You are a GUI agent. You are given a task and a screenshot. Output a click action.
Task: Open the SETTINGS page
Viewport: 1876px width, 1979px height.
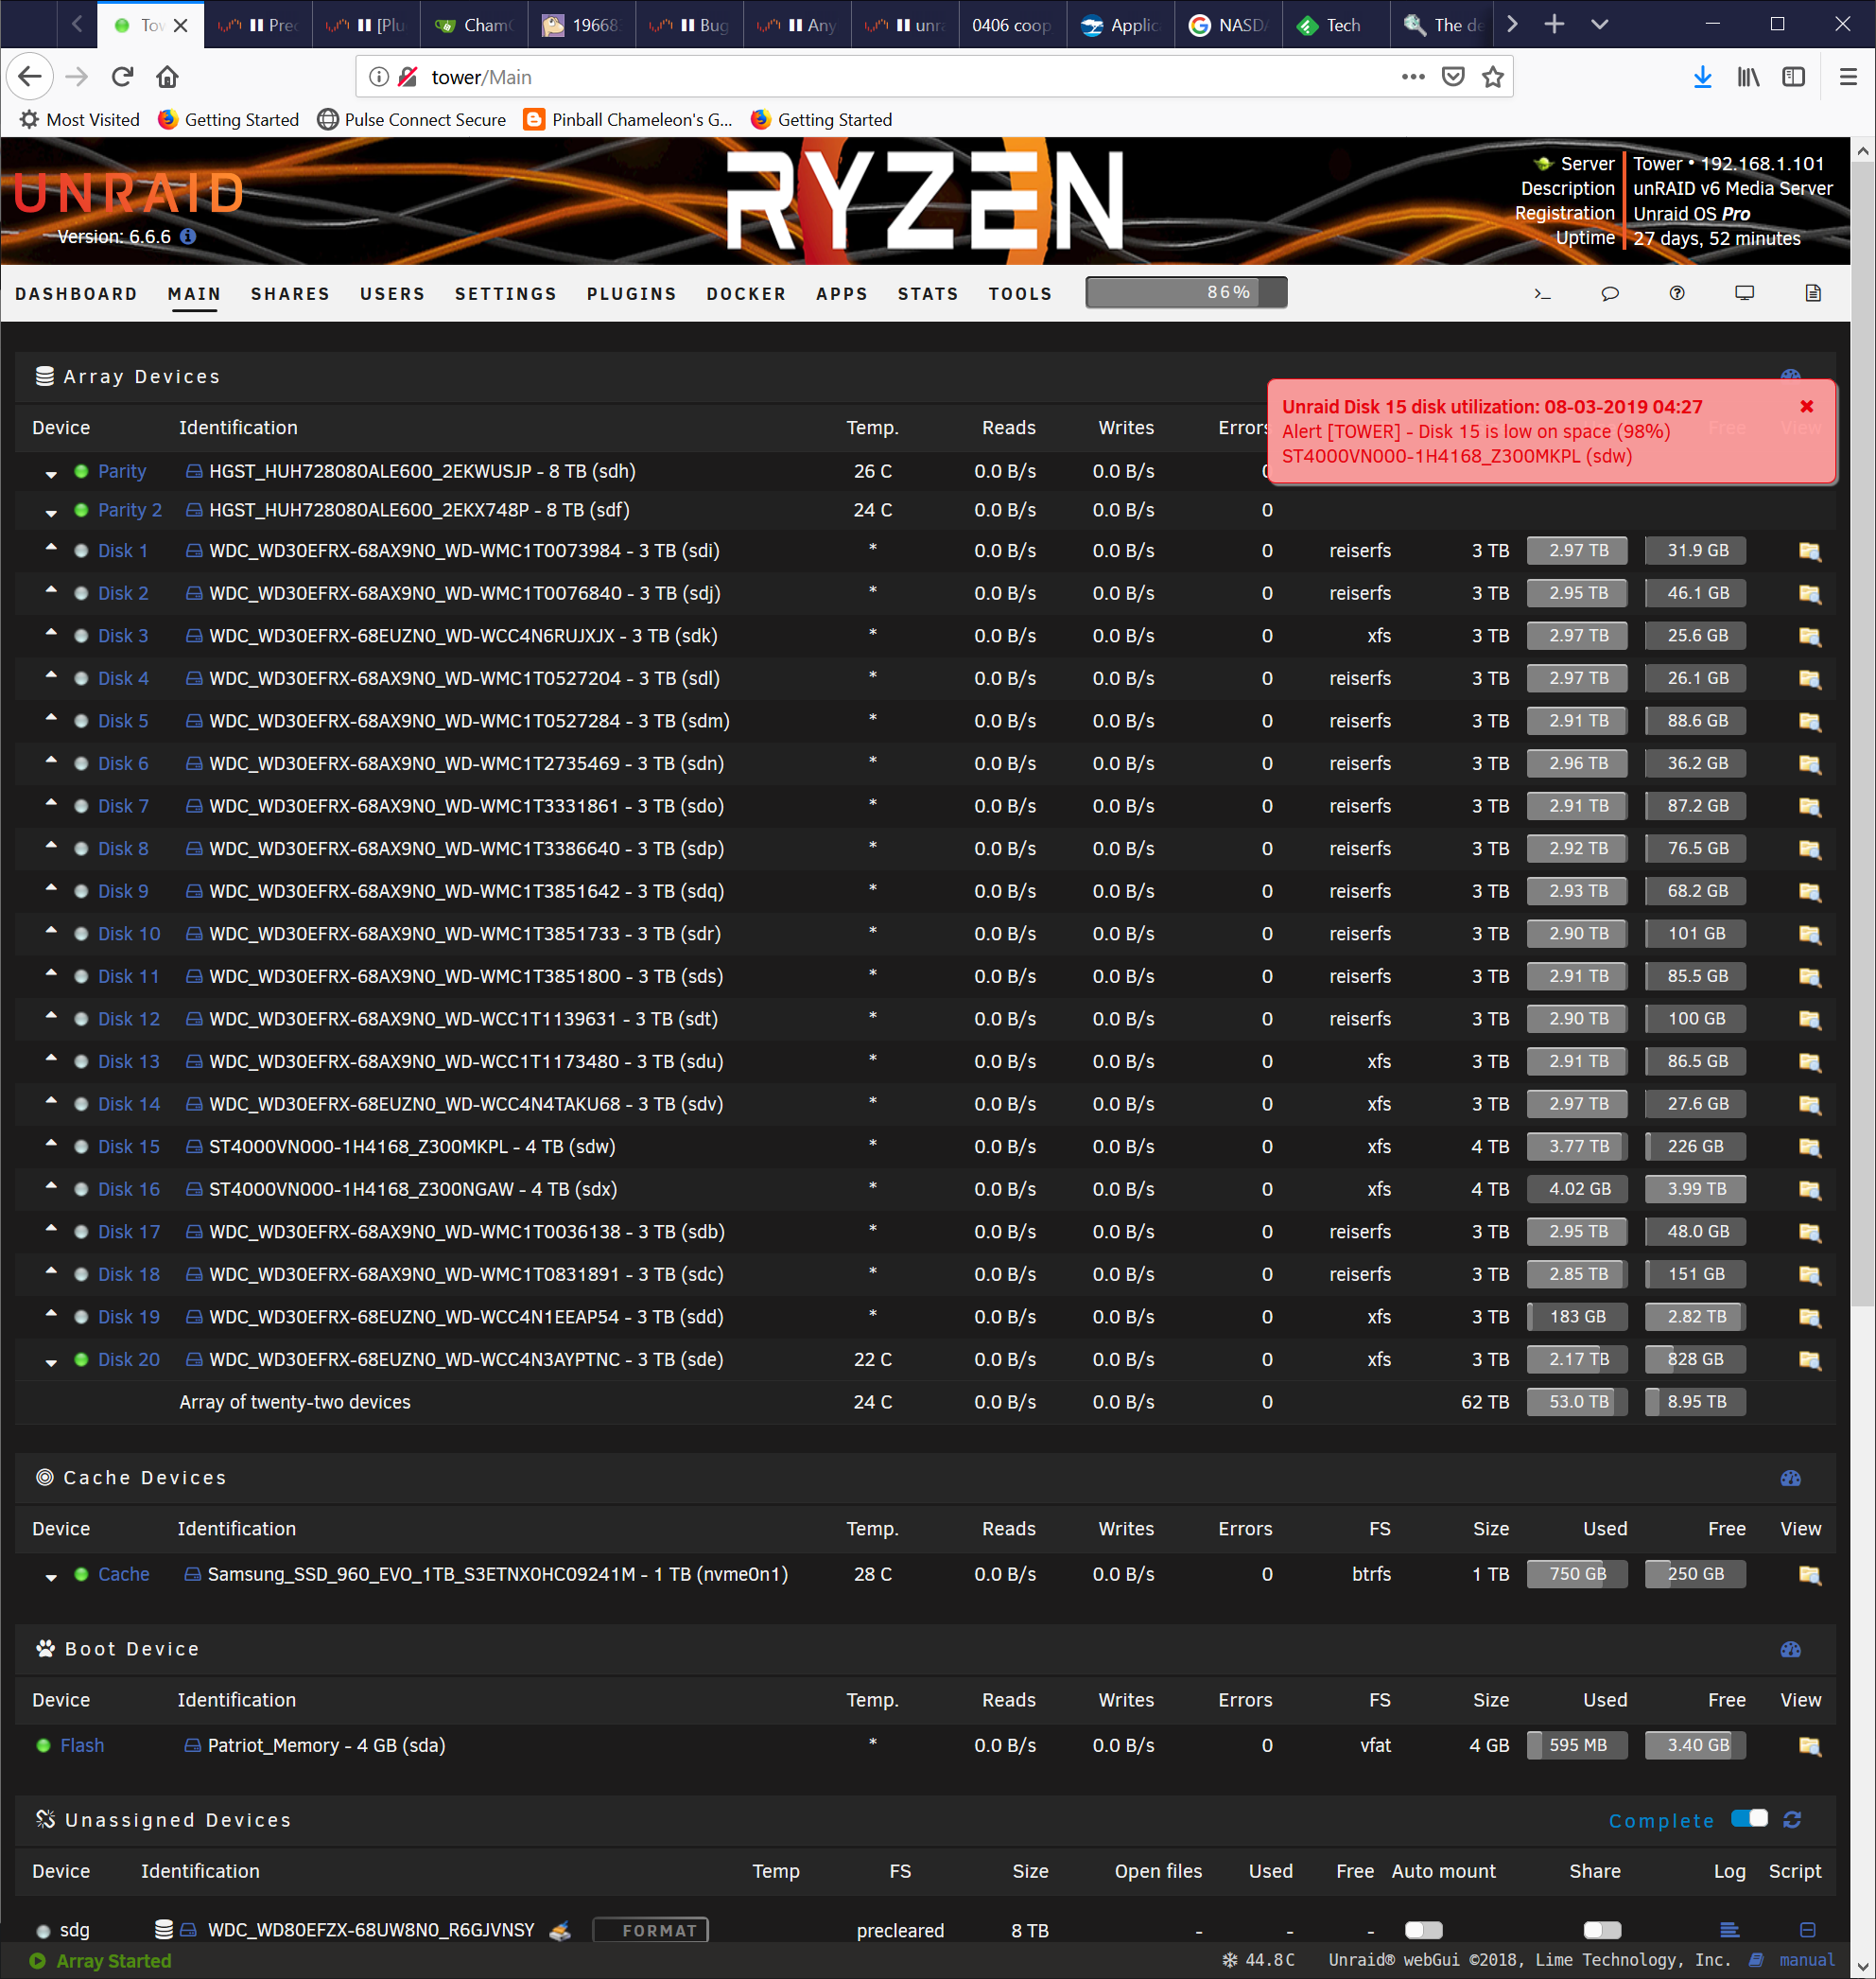pos(506,294)
